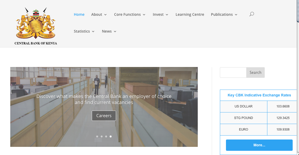Expand the About dropdown menu
Image resolution: width=299 pixels, height=155 pixels.
(99, 14)
